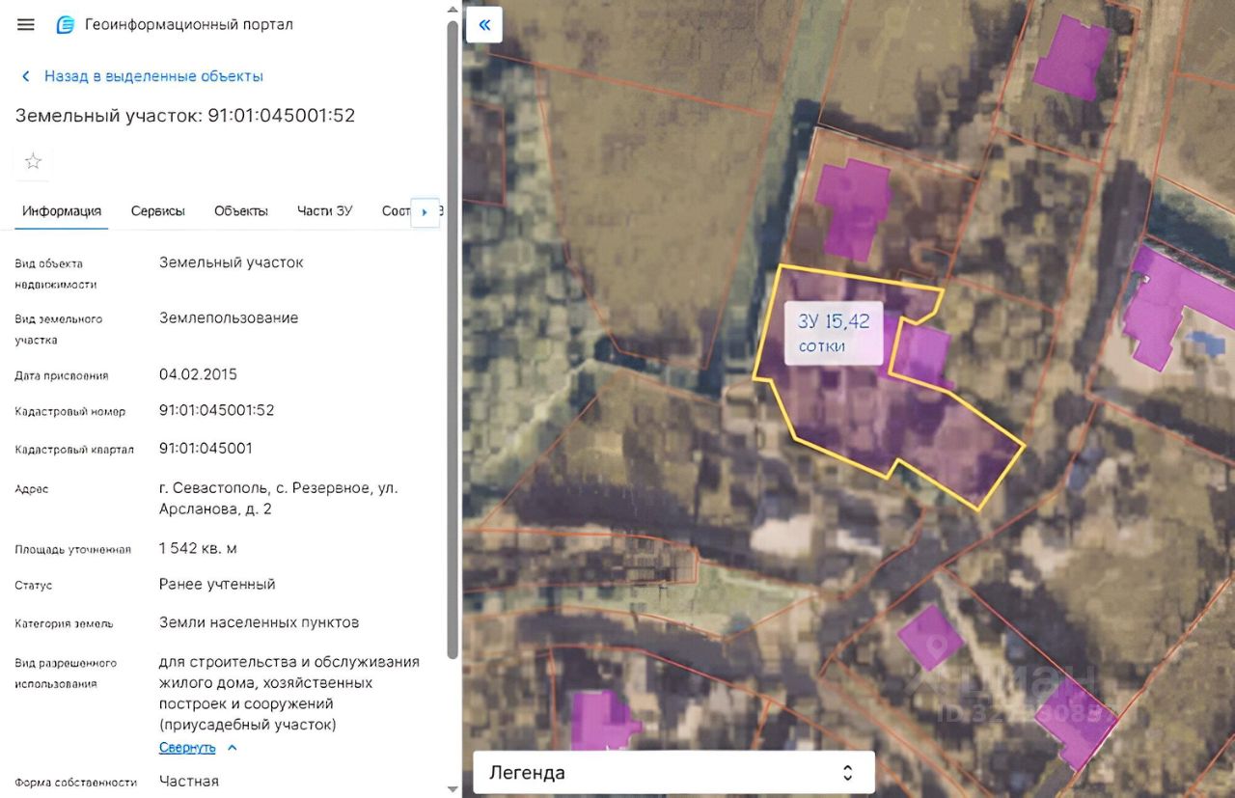Click the scrollbar down arrow

[453, 788]
